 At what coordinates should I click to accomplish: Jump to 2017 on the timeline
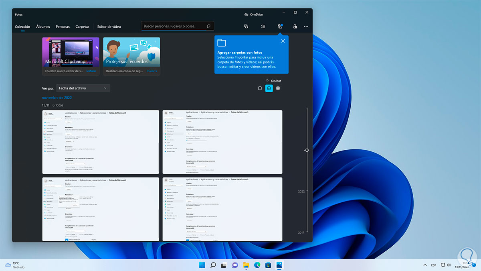(x=301, y=232)
